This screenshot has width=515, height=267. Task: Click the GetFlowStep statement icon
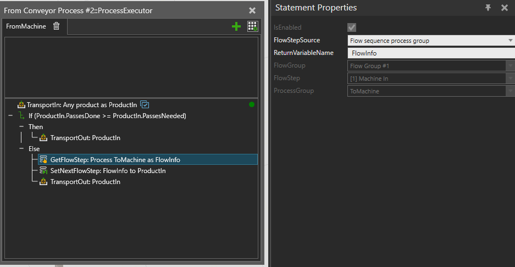[x=44, y=160]
